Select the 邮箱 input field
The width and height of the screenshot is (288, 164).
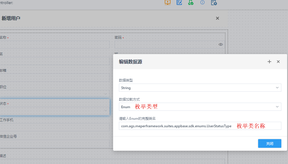coord(54,78)
